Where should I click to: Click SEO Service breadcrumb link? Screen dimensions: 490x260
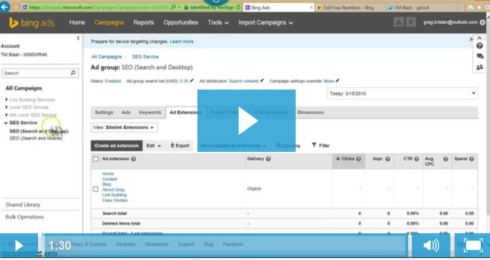[145, 57]
